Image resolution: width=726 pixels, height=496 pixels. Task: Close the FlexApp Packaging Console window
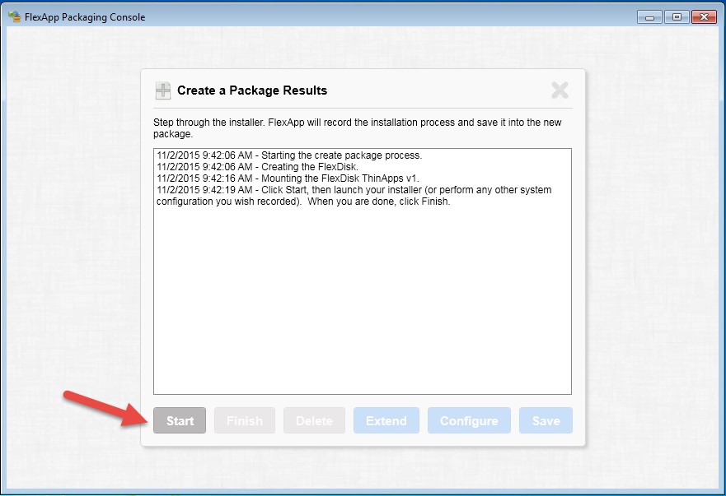point(704,17)
